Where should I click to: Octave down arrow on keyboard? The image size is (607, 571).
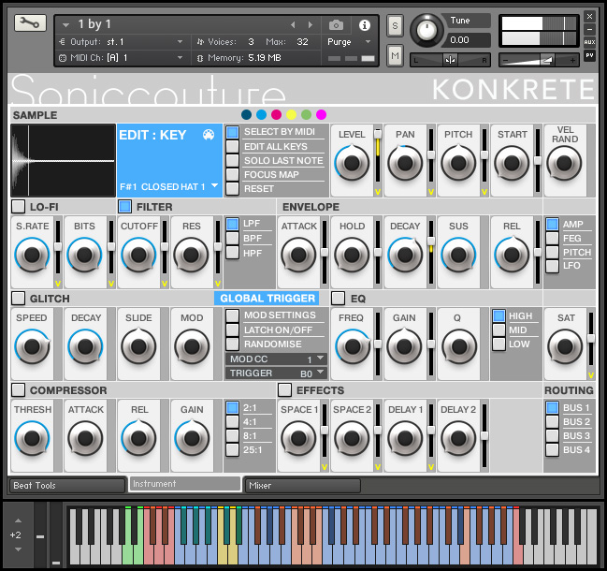click(18, 549)
